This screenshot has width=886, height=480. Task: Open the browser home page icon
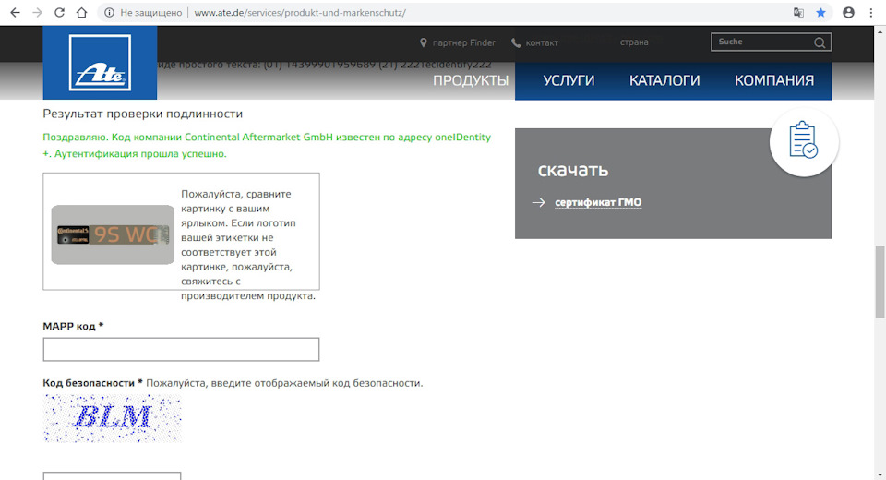[81, 12]
